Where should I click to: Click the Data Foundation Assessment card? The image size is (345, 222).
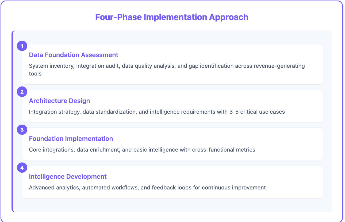point(172,64)
